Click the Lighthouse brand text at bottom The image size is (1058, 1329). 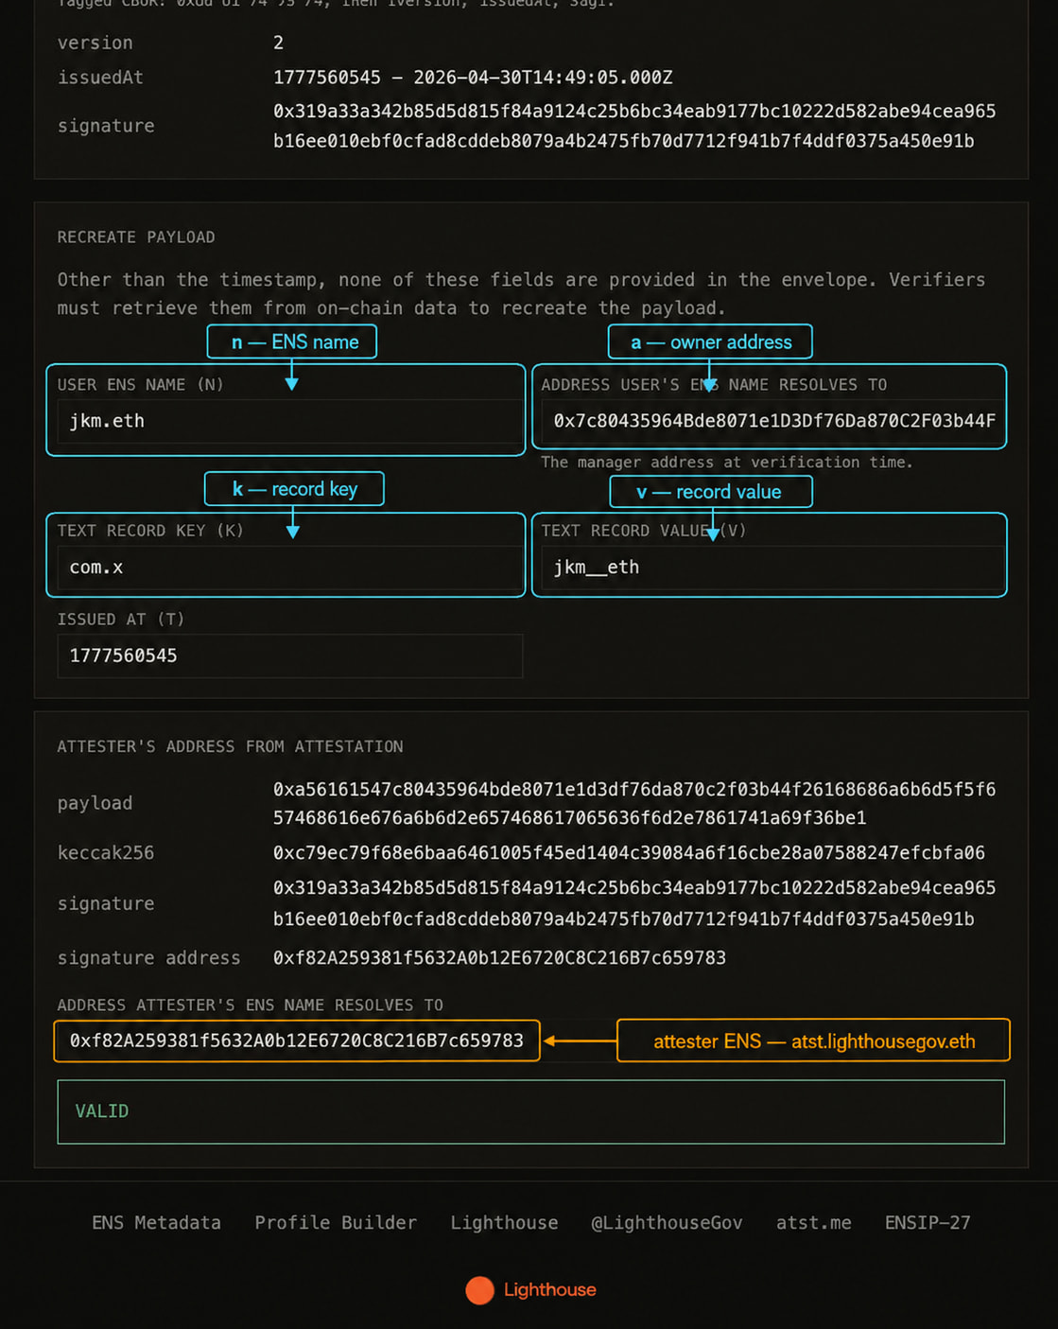[x=549, y=1290]
